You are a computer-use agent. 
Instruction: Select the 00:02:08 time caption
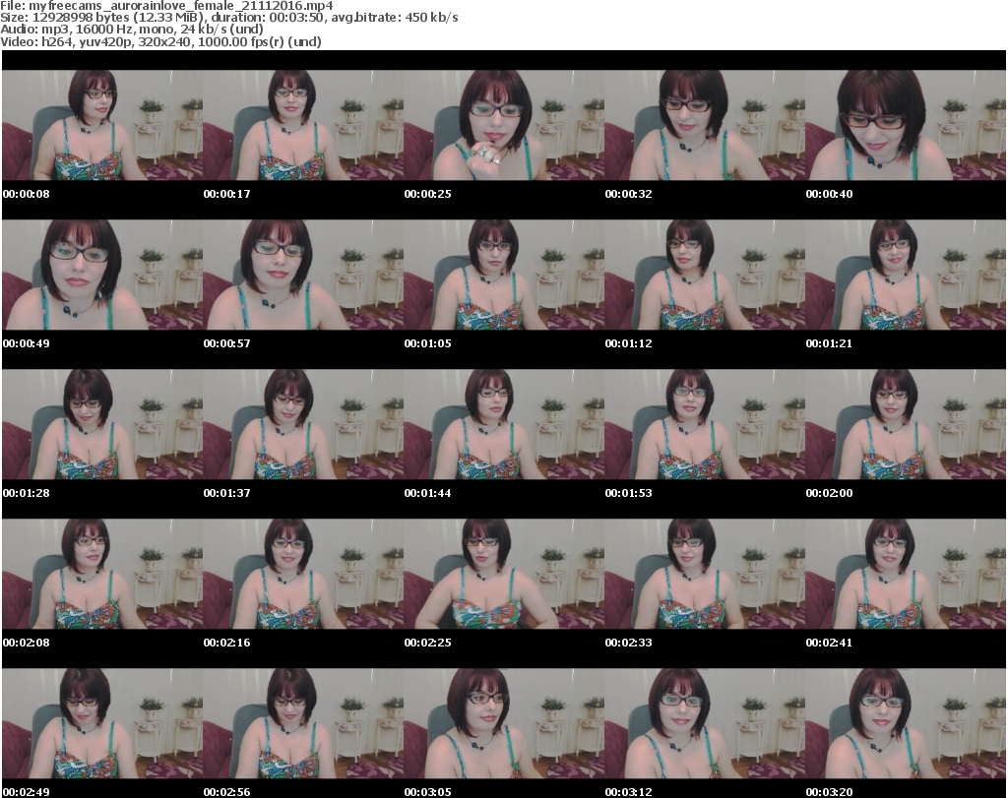click(27, 643)
